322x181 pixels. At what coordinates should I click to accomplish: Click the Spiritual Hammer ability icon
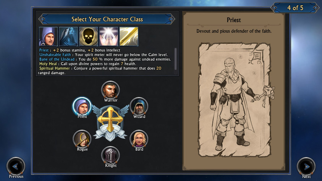pos(129,37)
